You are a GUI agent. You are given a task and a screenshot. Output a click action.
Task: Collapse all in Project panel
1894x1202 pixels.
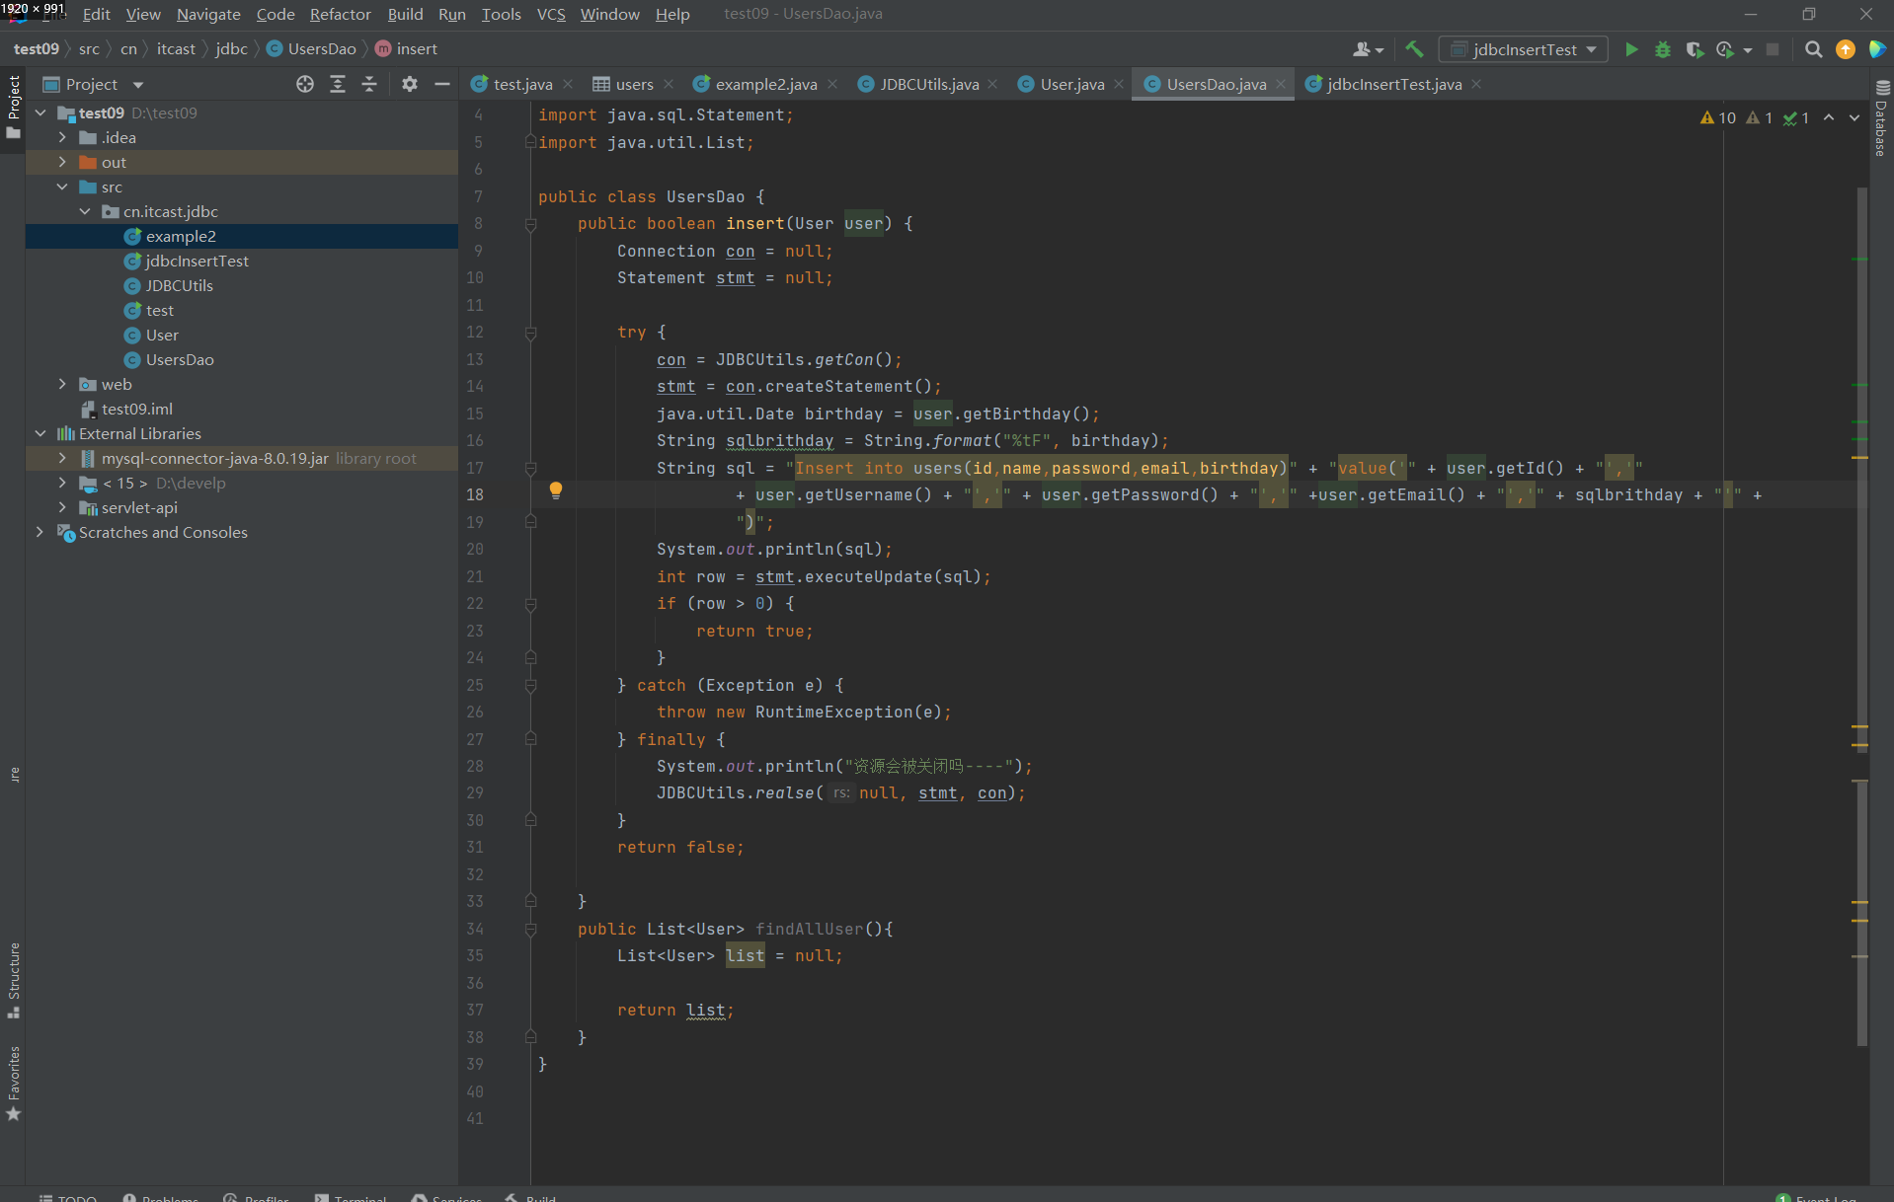(x=369, y=84)
